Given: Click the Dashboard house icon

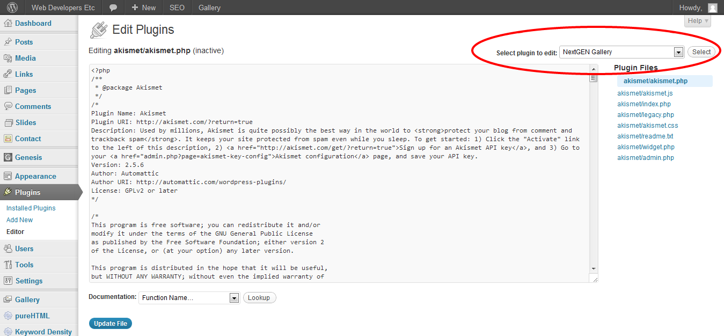Looking at the screenshot, I should click(8, 23).
